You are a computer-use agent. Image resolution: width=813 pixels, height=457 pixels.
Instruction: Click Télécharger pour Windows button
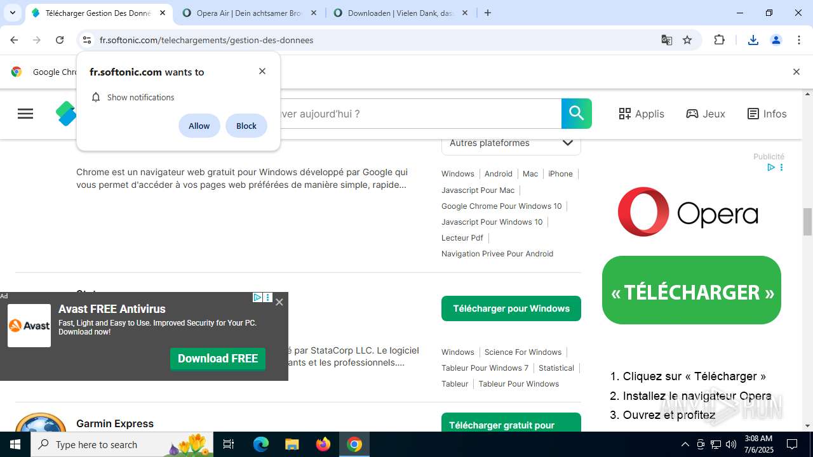point(511,308)
